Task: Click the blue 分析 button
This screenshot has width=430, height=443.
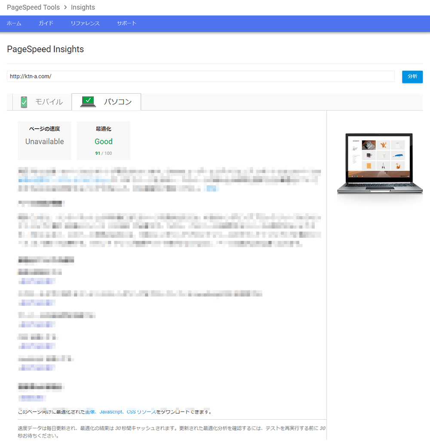Action: pos(412,77)
